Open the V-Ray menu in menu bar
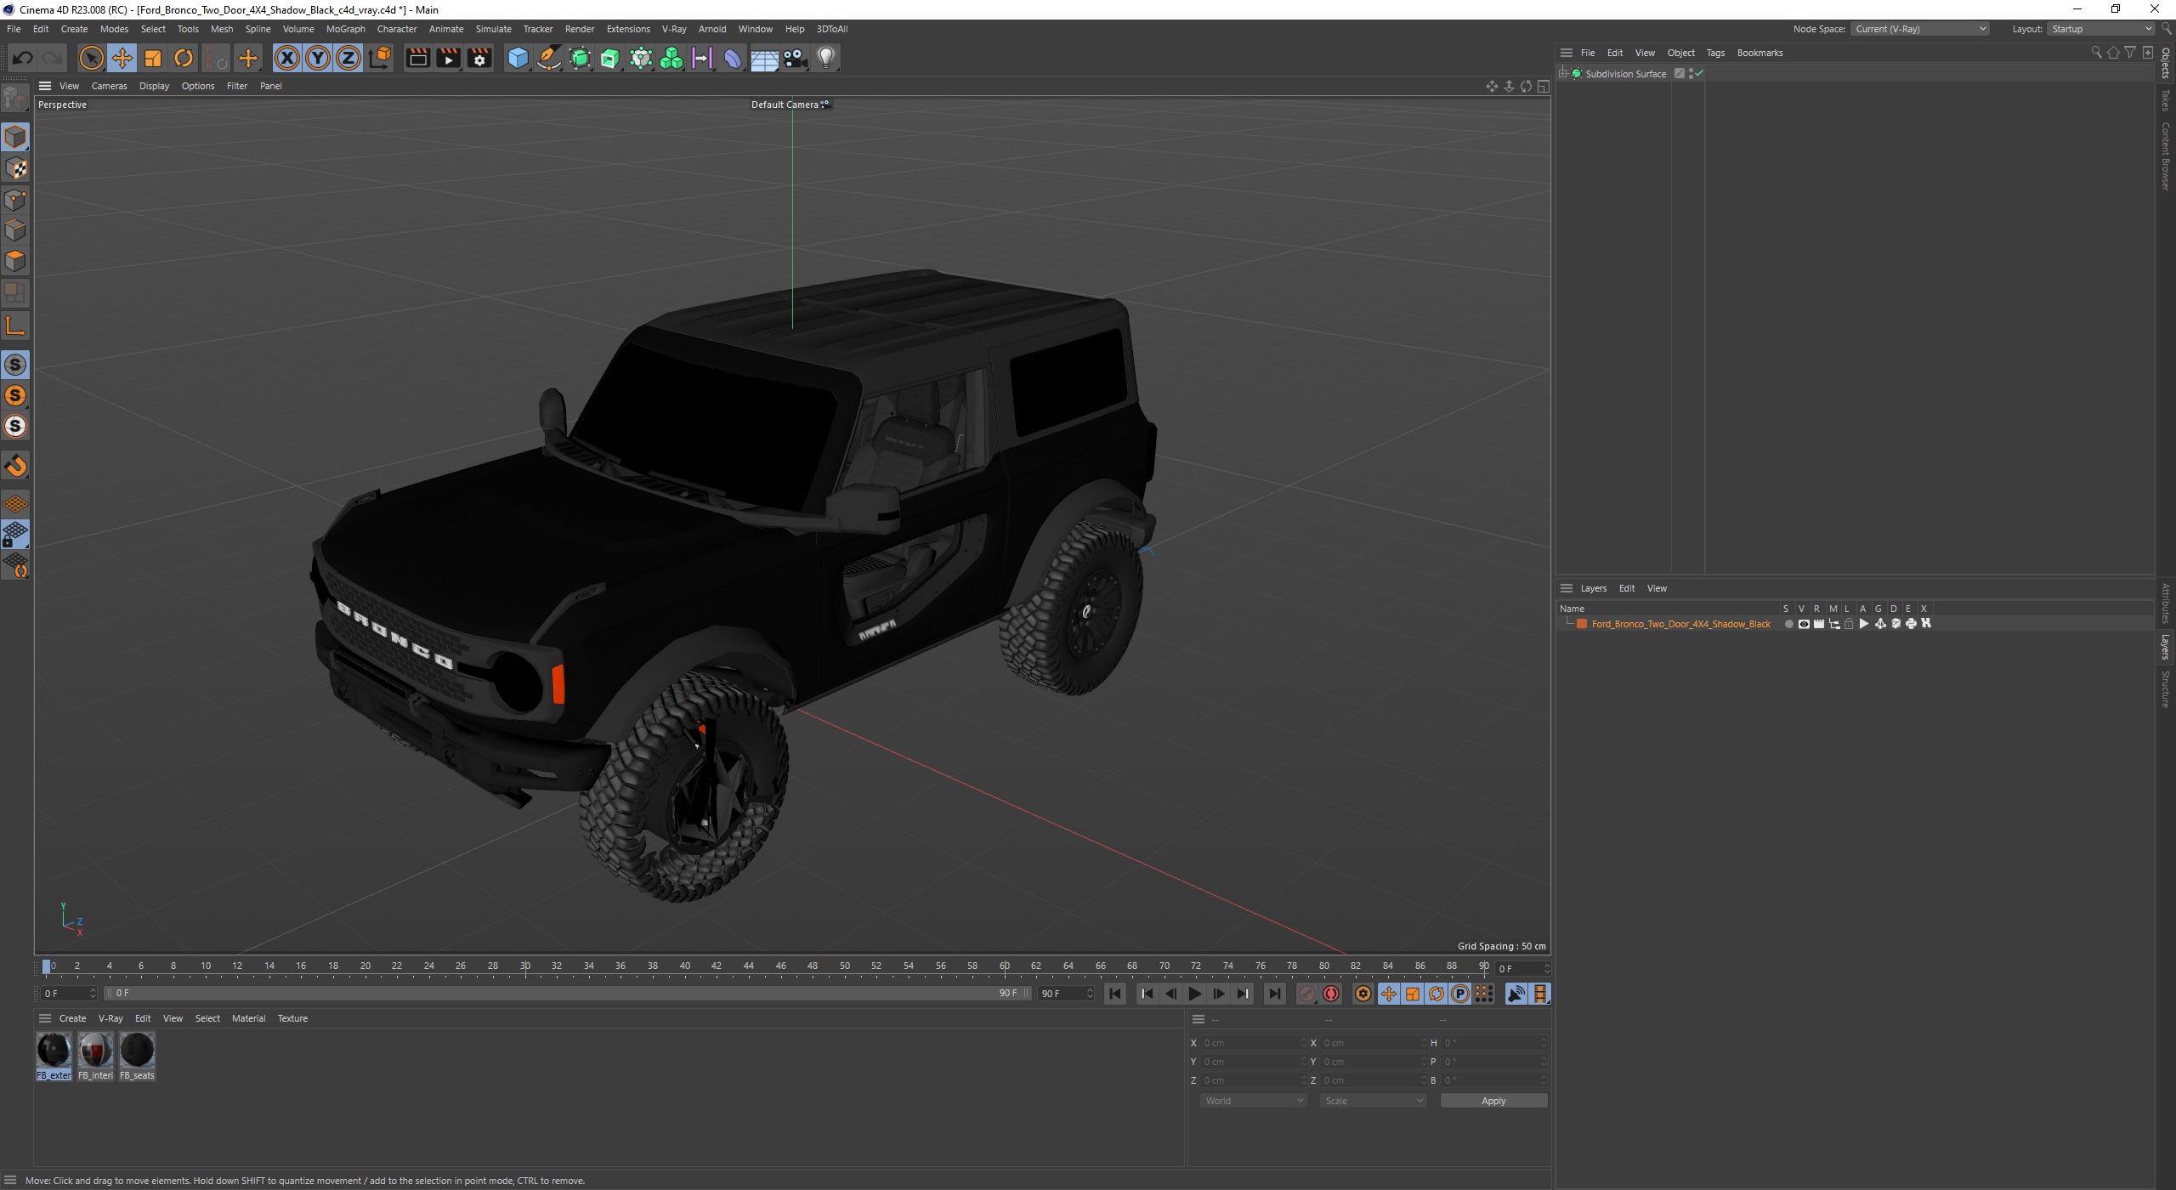Viewport: 2176px width, 1190px height. pos(673,29)
